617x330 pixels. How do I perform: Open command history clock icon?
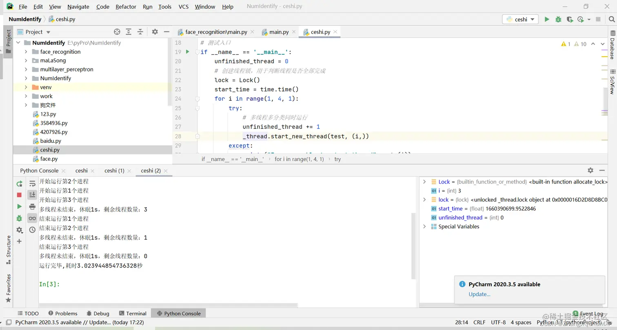pyautogui.click(x=32, y=230)
